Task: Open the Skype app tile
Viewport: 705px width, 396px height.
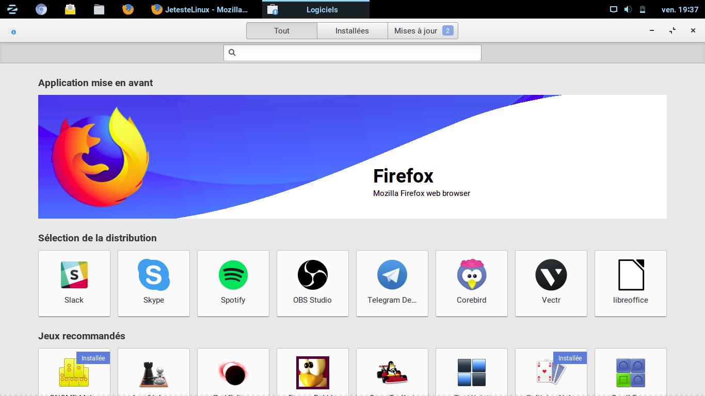Action: click(154, 283)
